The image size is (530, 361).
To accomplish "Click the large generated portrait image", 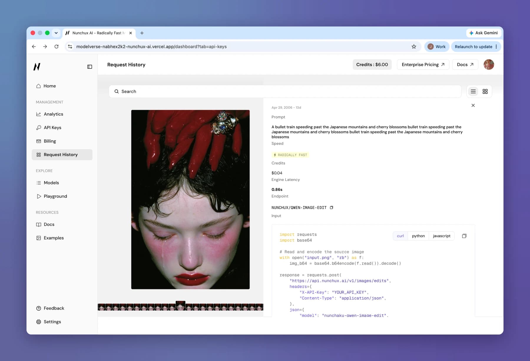I will 191,199.
